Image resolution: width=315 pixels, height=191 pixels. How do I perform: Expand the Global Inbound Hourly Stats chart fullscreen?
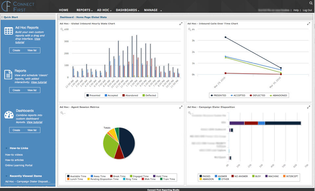point(181,24)
